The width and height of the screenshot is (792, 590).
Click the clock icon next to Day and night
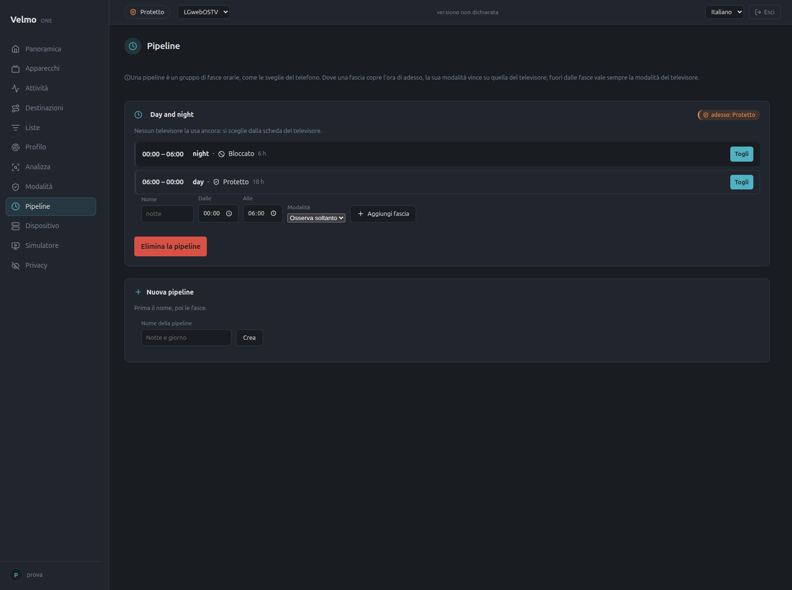pos(139,115)
